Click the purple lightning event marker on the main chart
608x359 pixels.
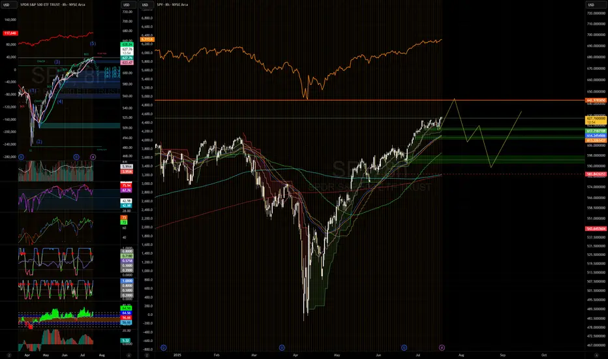coord(442,347)
